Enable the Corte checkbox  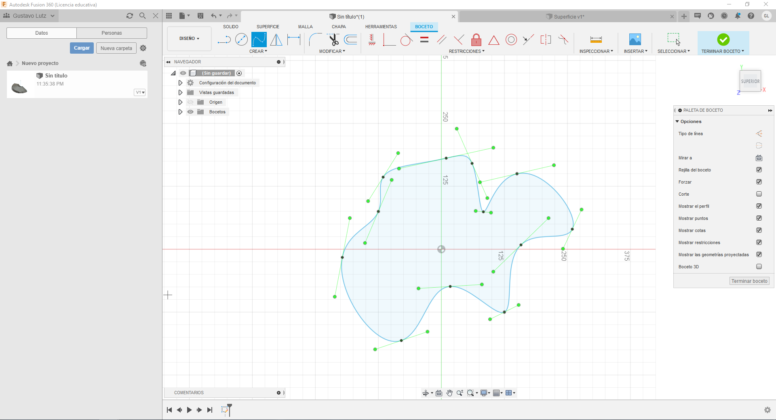759,194
